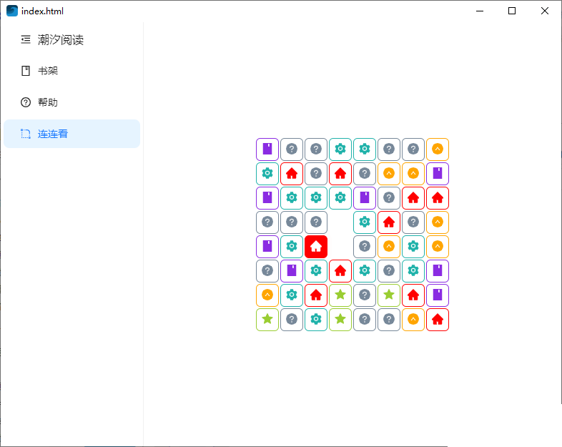This screenshot has width=562, height=447.
Task: Select the only question-mark tile in the third row
Action: (x=389, y=198)
